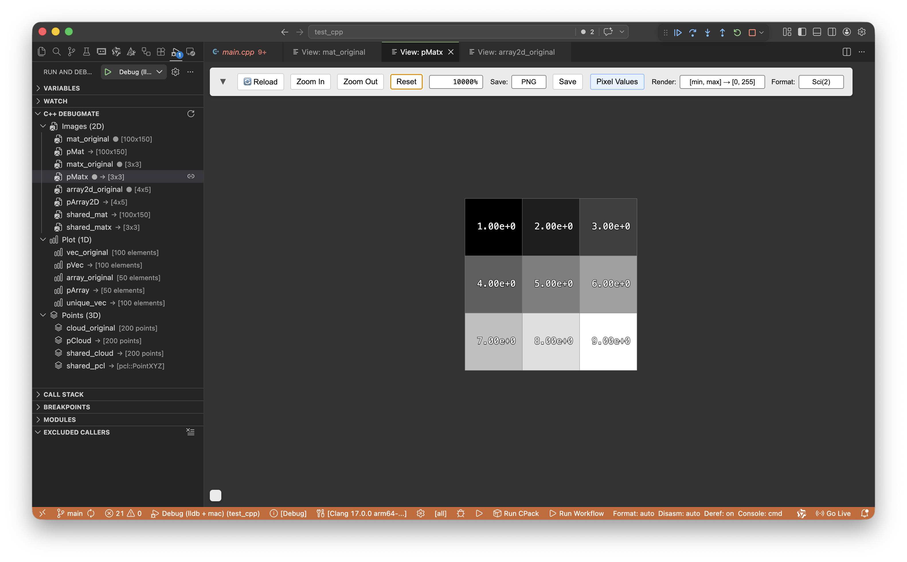
Task: Click the link icon beside pMatx
Action: 191,176
